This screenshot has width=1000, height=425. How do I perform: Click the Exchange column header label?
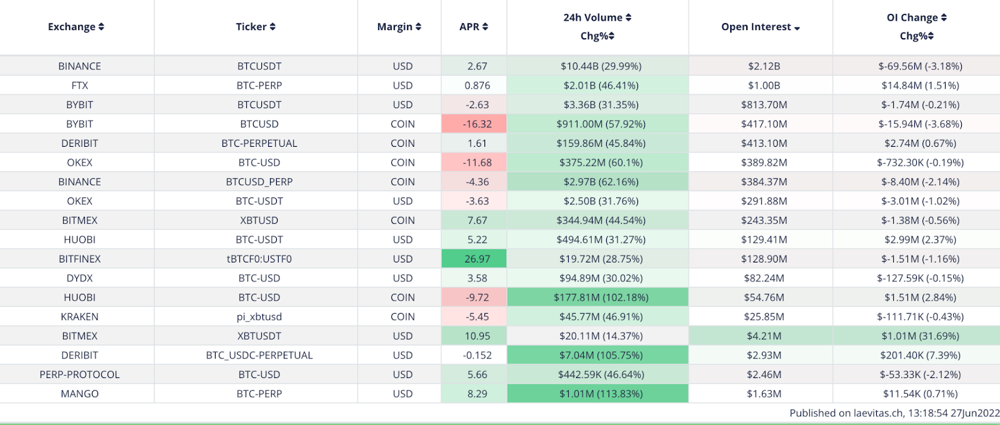[72, 27]
